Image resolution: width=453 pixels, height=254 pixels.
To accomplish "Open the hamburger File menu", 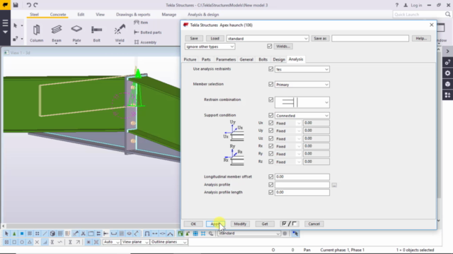I will pos(5,23).
